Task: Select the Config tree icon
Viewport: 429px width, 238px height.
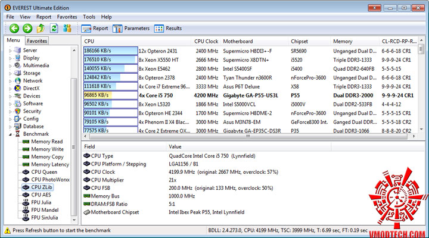Action: click(x=17, y=119)
